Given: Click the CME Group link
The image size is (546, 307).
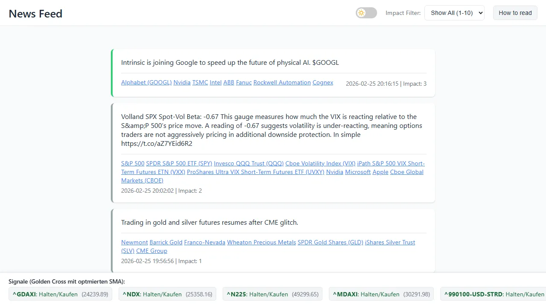Looking at the screenshot, I should (x=151, y=251).
